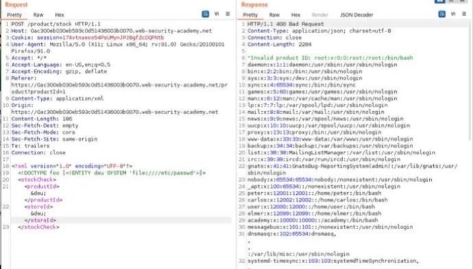
Task: Open the Response pane hamburger options menu
Action: point(464,14)
